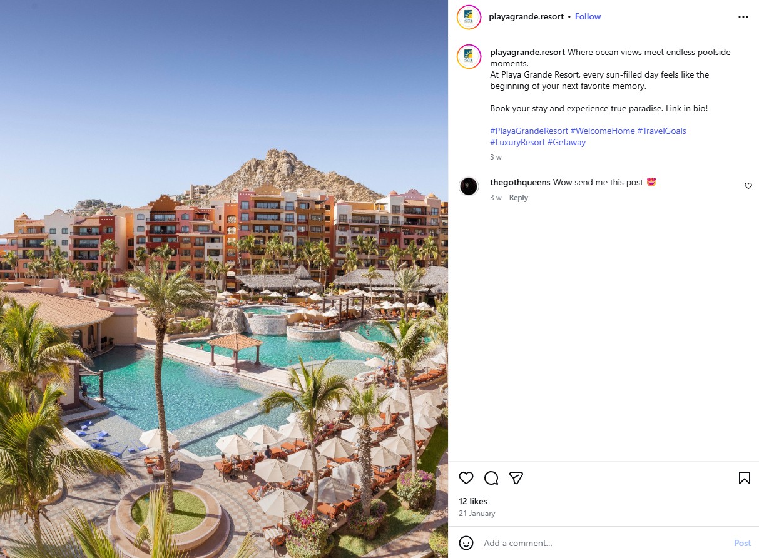Save the post with the bookmark icon
This screenshot has width=759, height=558.
coord(744,478)
